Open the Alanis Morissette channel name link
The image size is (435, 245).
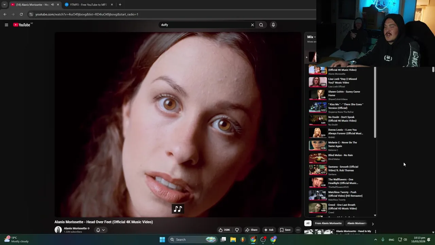(75, 228)
